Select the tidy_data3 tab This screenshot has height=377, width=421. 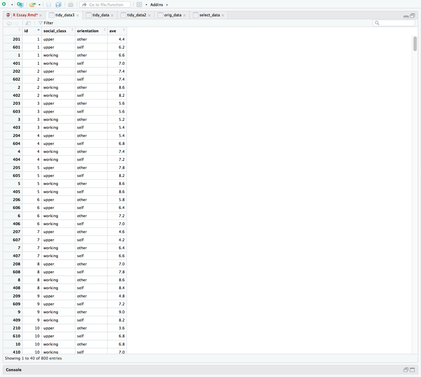click(x=65, y=15)
